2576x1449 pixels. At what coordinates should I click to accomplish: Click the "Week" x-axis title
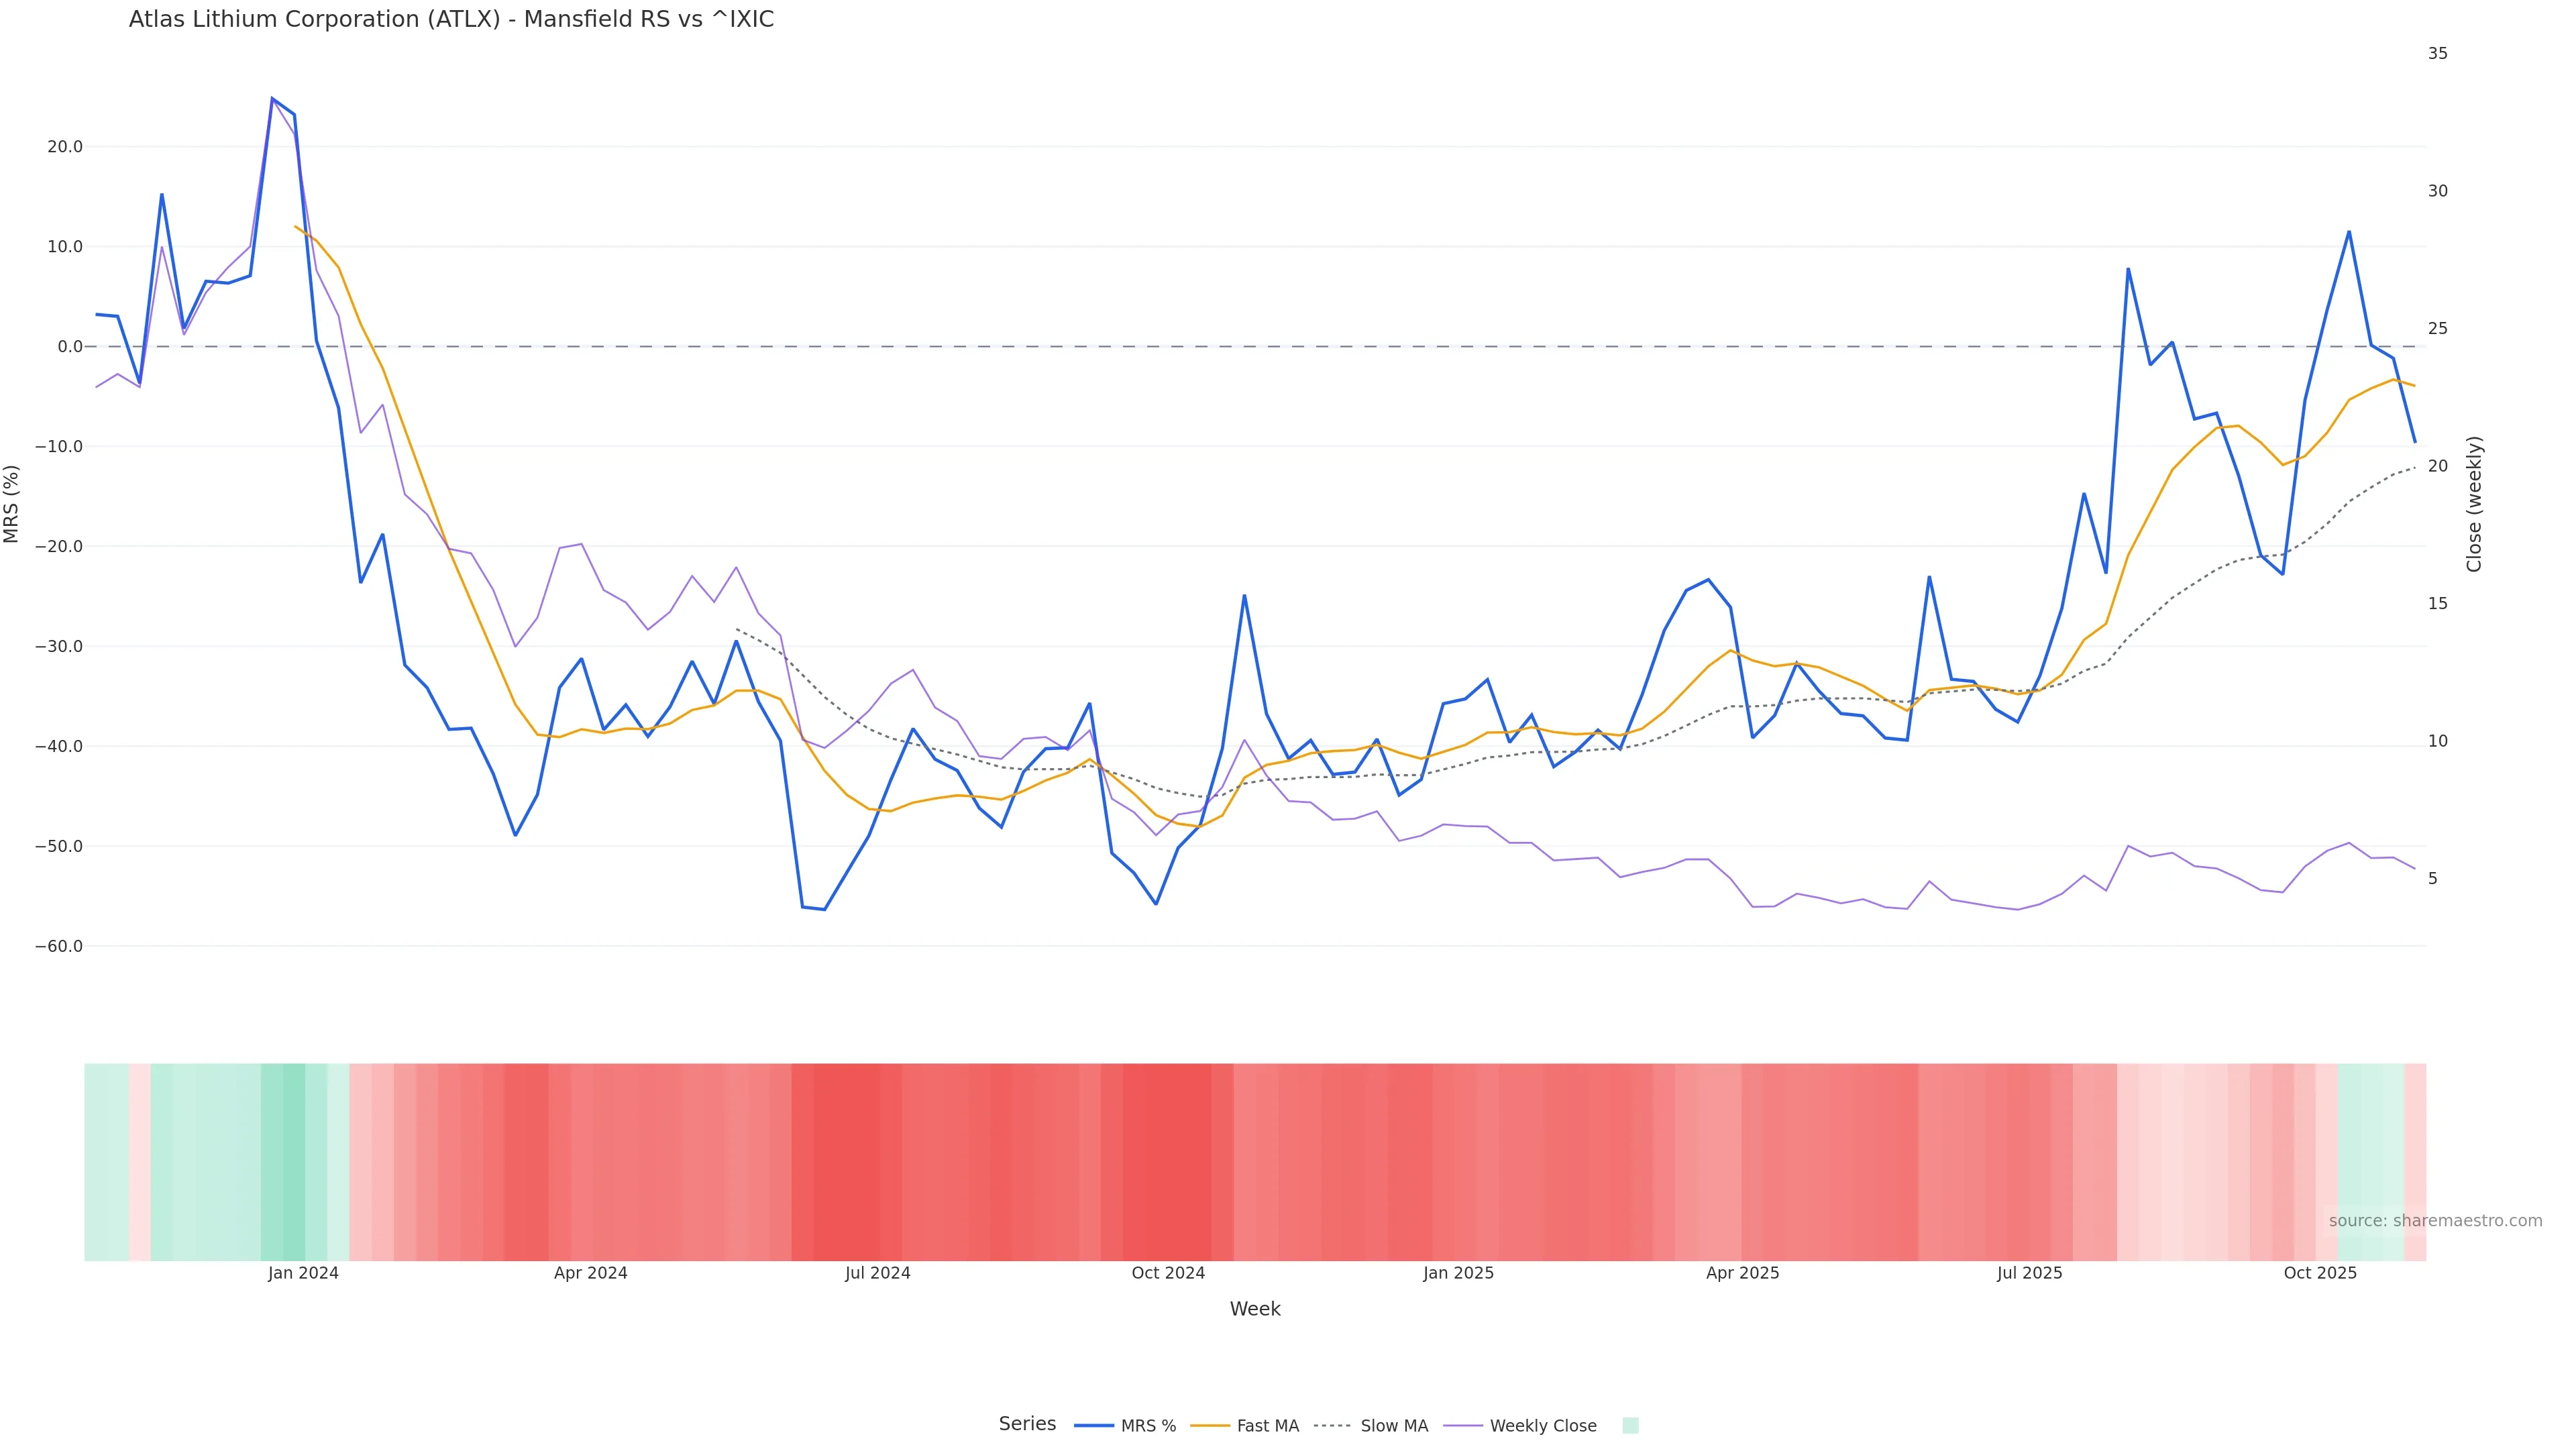1255,1309
